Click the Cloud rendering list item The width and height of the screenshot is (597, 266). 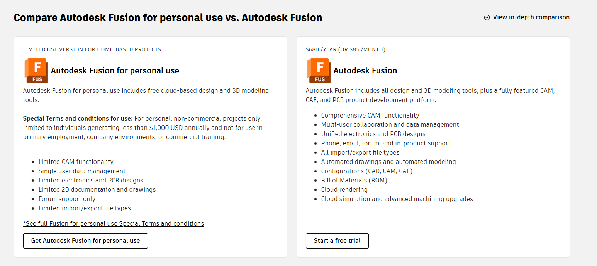(x=344, y=189)
